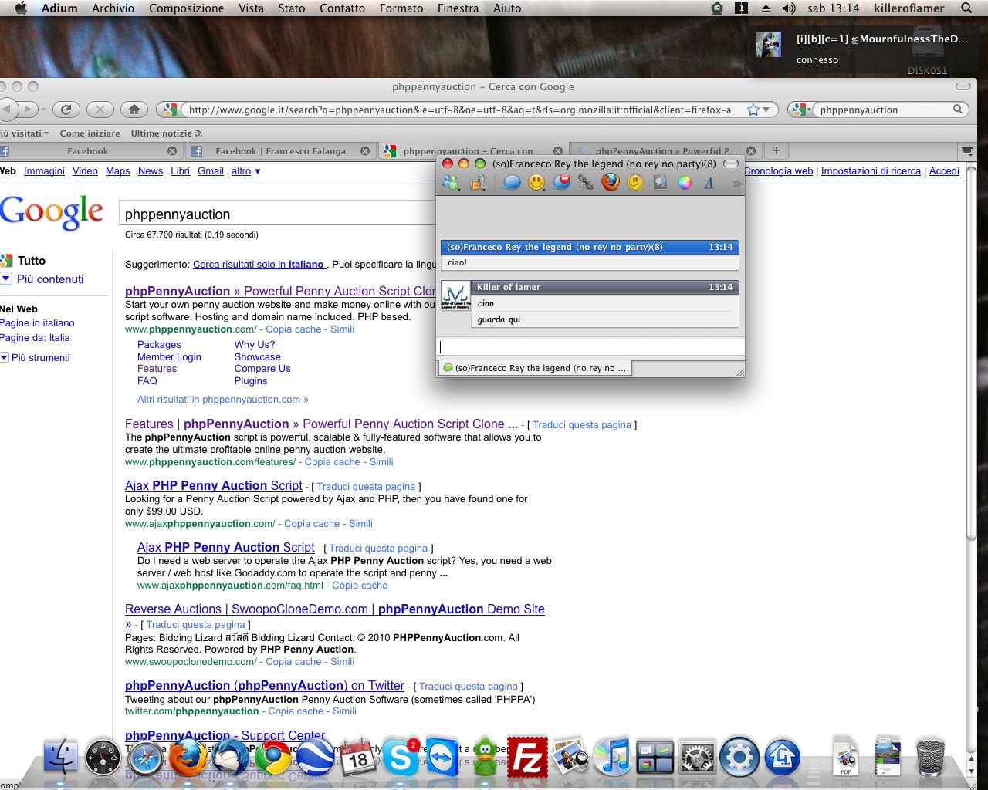Open the Contatto menu
The height and width of the screenshot is (790, 988).
tap(342, 8)
